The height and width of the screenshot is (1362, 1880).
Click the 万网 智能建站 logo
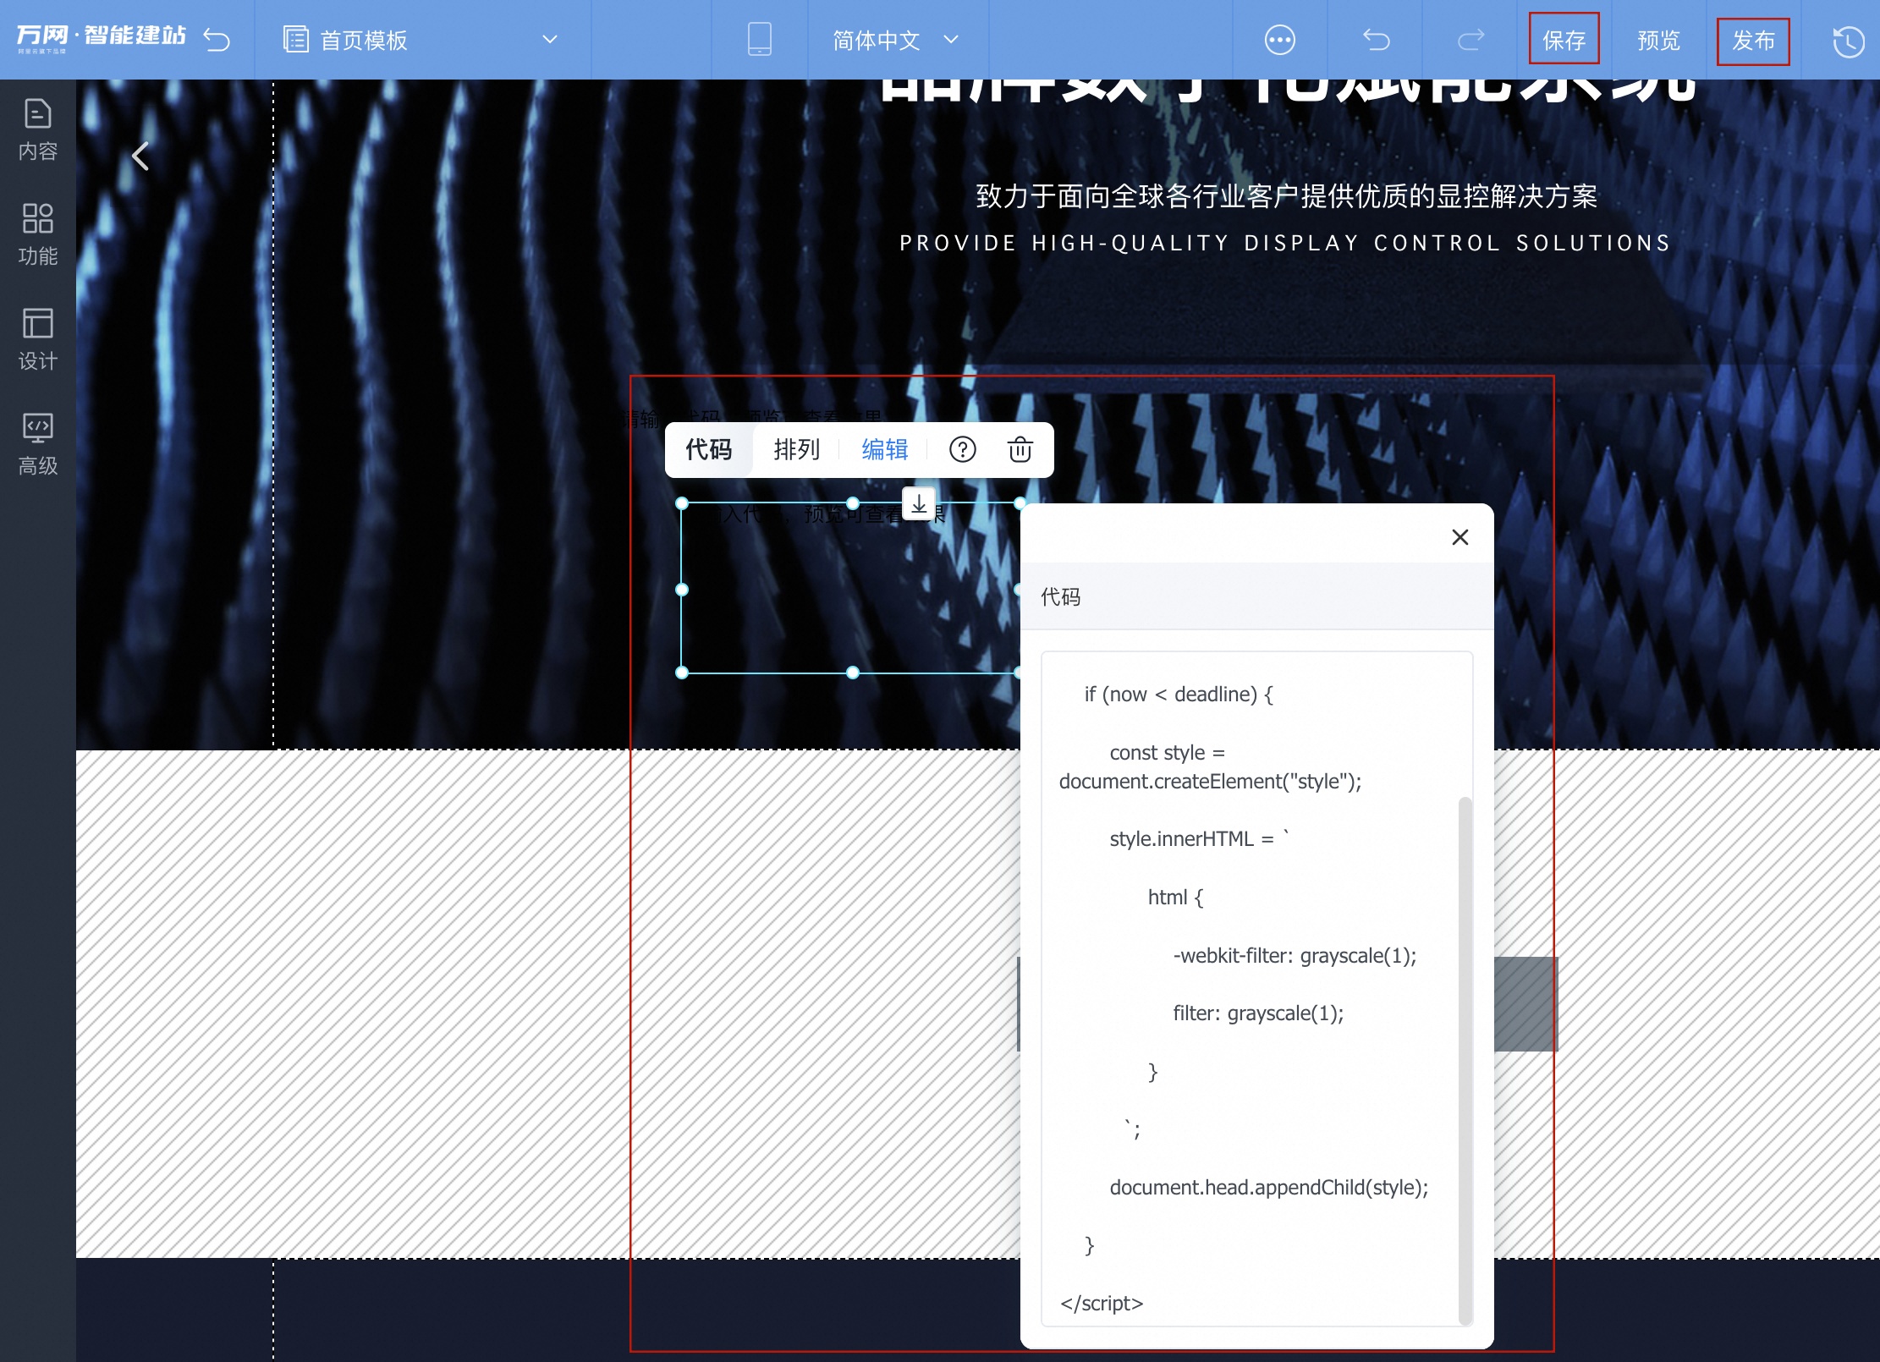pos(101,38)
